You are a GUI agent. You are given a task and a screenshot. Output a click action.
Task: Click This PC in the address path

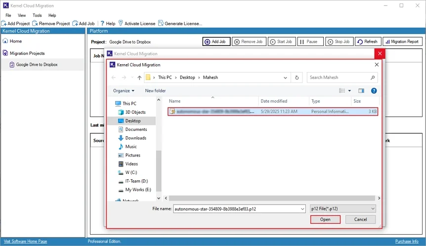click(x=165, y=78)
